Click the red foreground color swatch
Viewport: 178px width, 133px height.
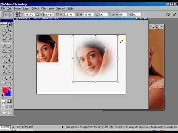point(5,90)
